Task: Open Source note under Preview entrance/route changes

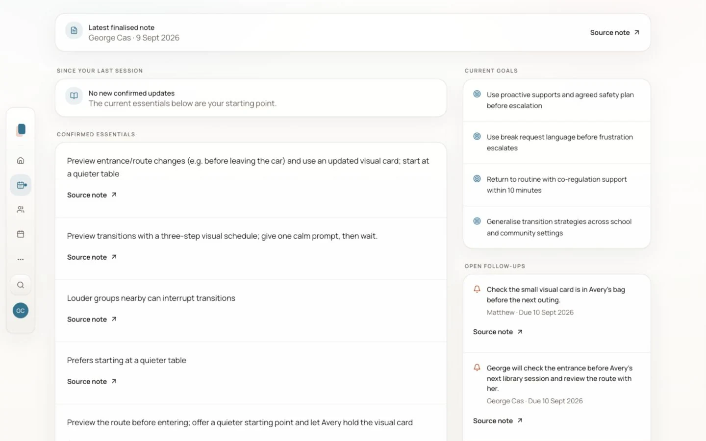Action: pos(92,195)
